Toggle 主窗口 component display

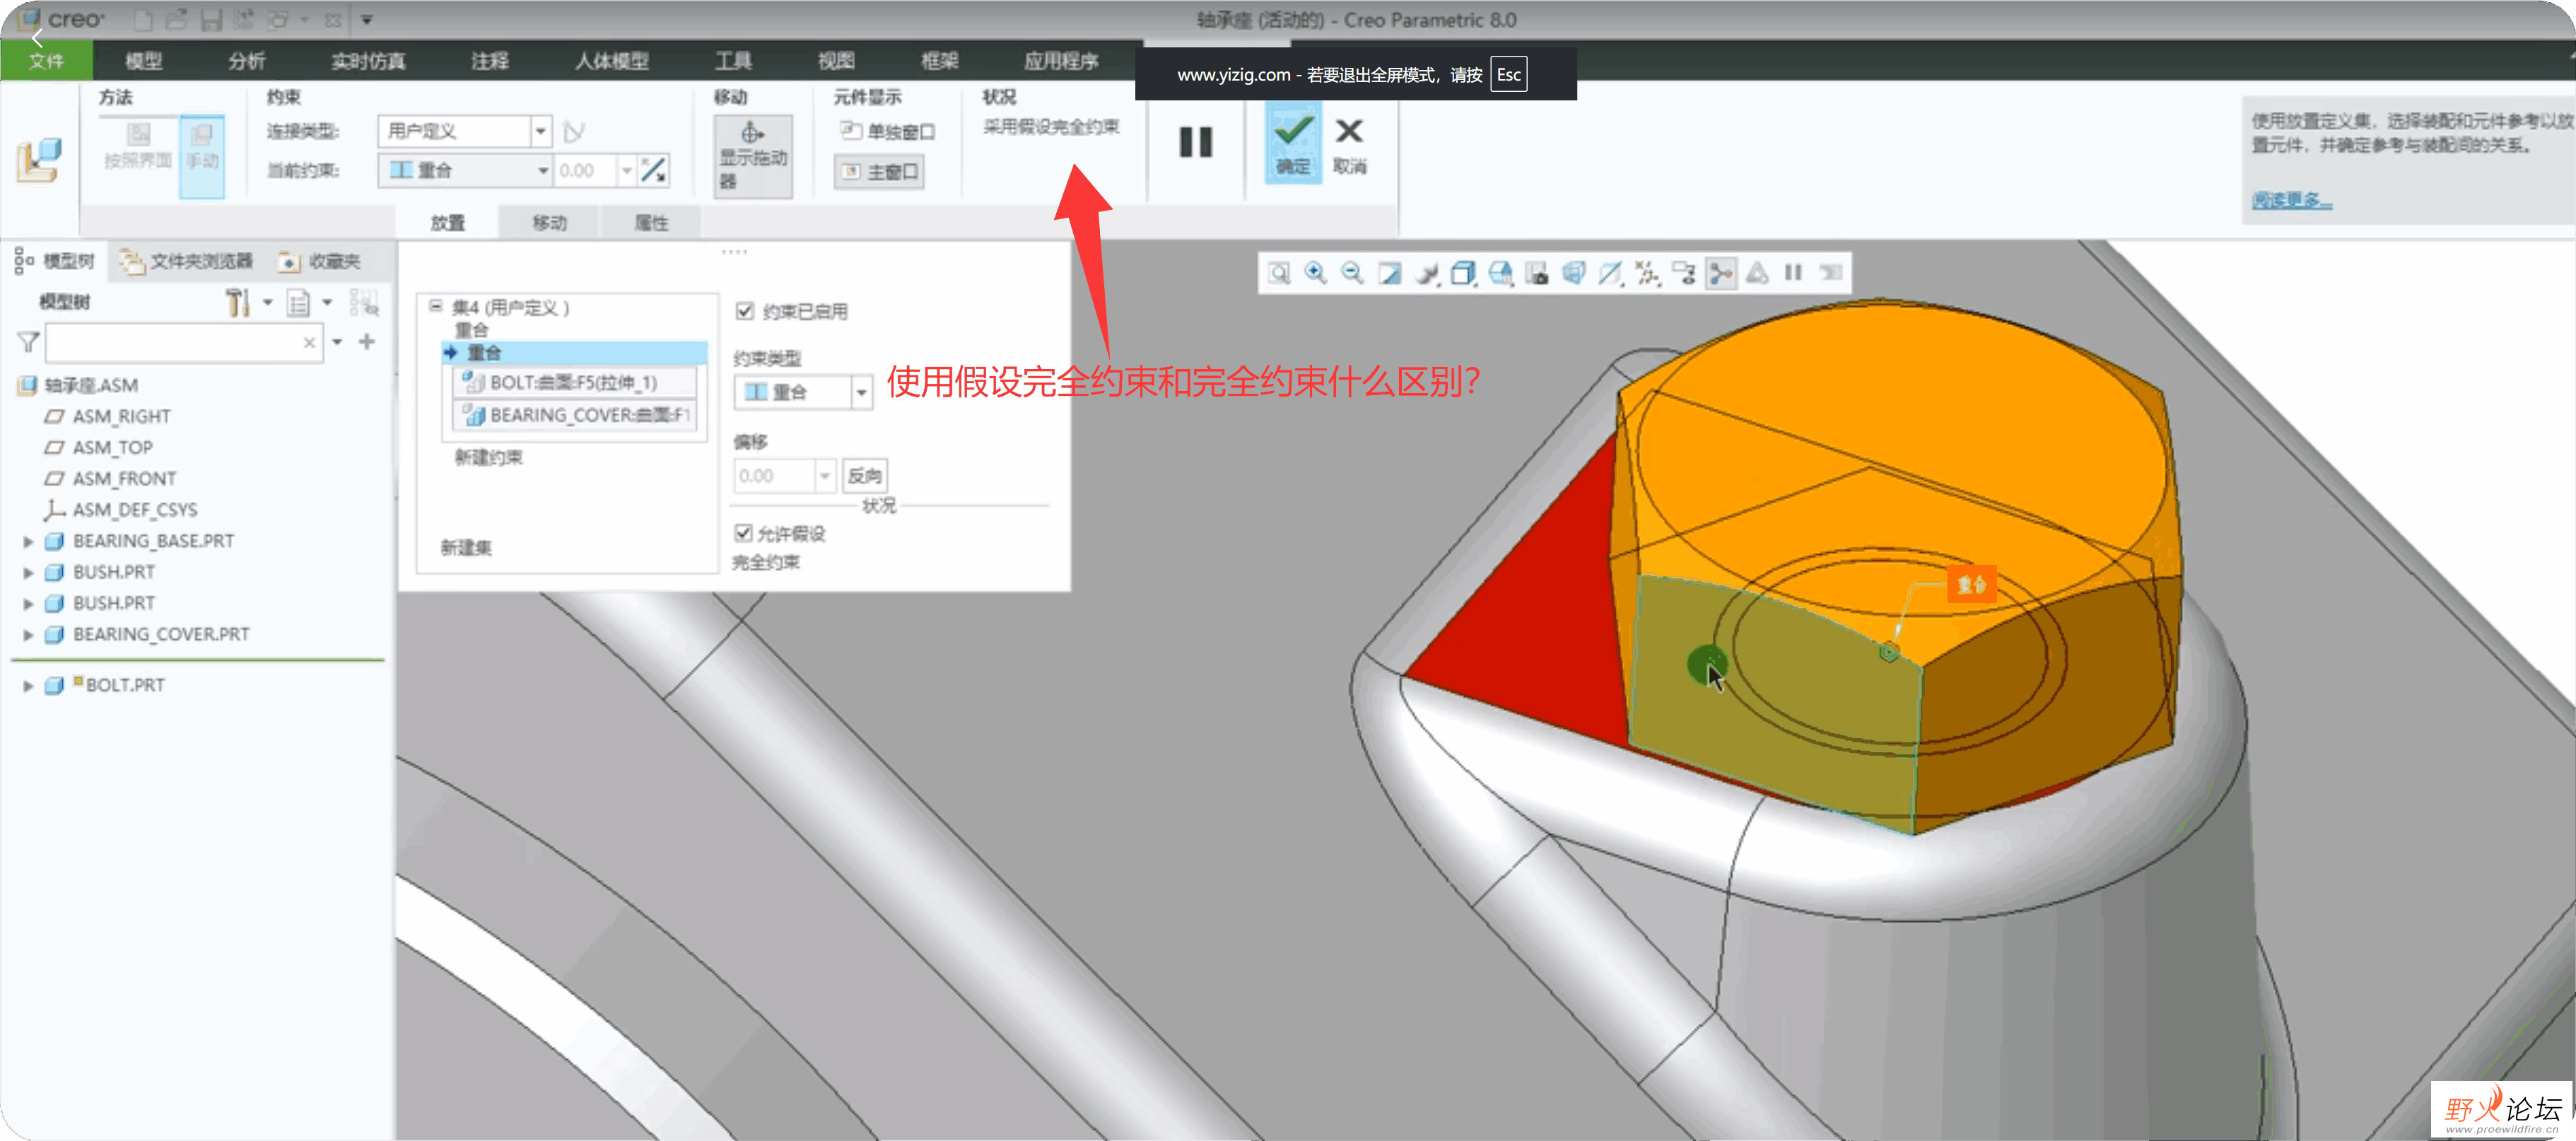[880, 172]
